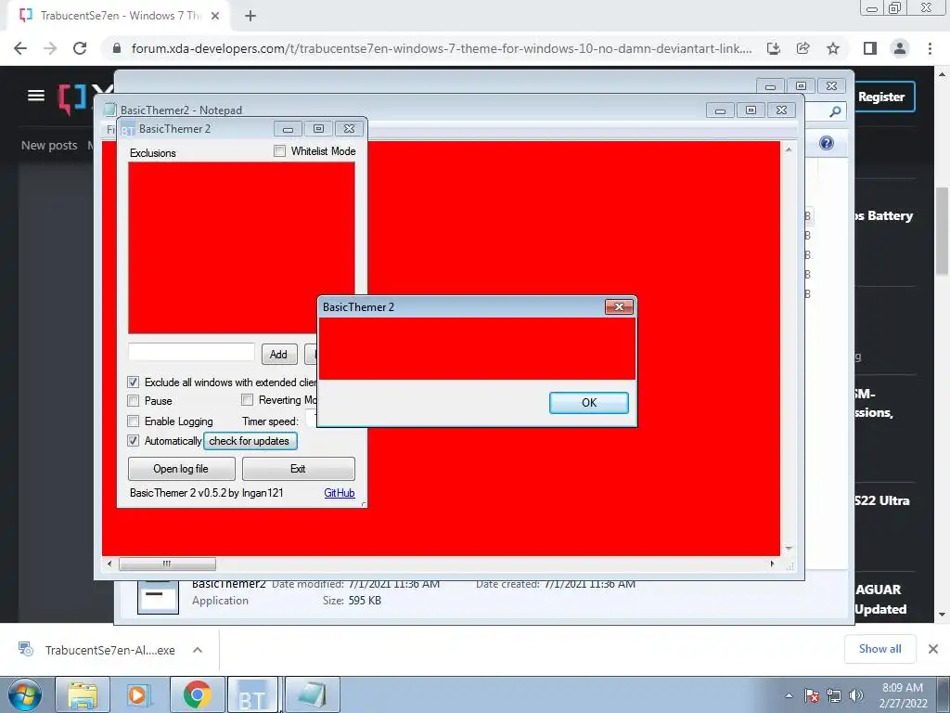
Task: Click the network tray icon
Action: point(834,695)
